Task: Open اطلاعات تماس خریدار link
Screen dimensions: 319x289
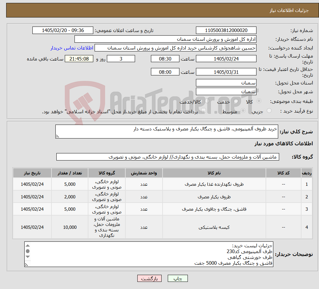Action: click(72, 48)
